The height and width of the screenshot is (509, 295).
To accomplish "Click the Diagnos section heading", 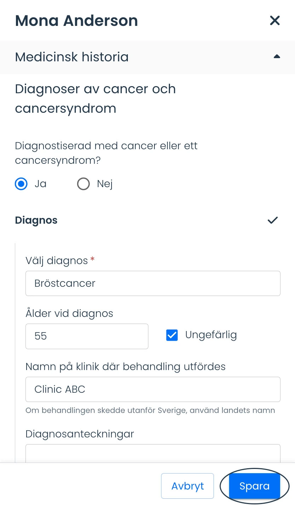I will tap(36, 220).
